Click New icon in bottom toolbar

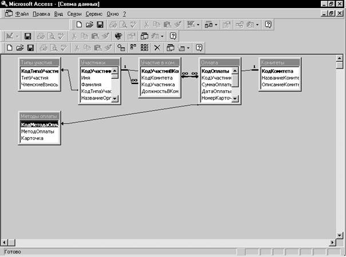(10, 48)
